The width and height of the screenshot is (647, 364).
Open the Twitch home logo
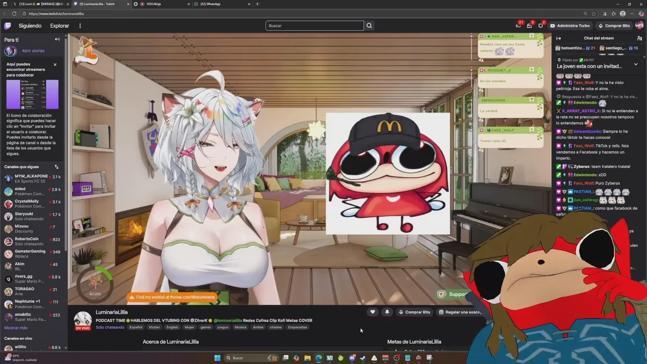8,26
